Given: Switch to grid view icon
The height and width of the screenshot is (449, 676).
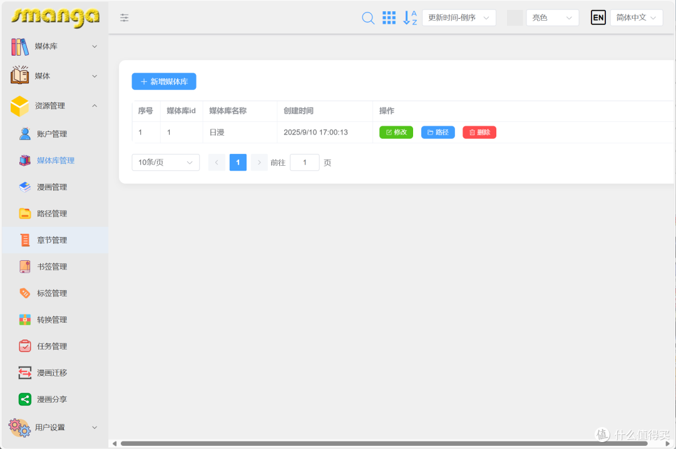Looking at the screenshot, I should [389, 18].
